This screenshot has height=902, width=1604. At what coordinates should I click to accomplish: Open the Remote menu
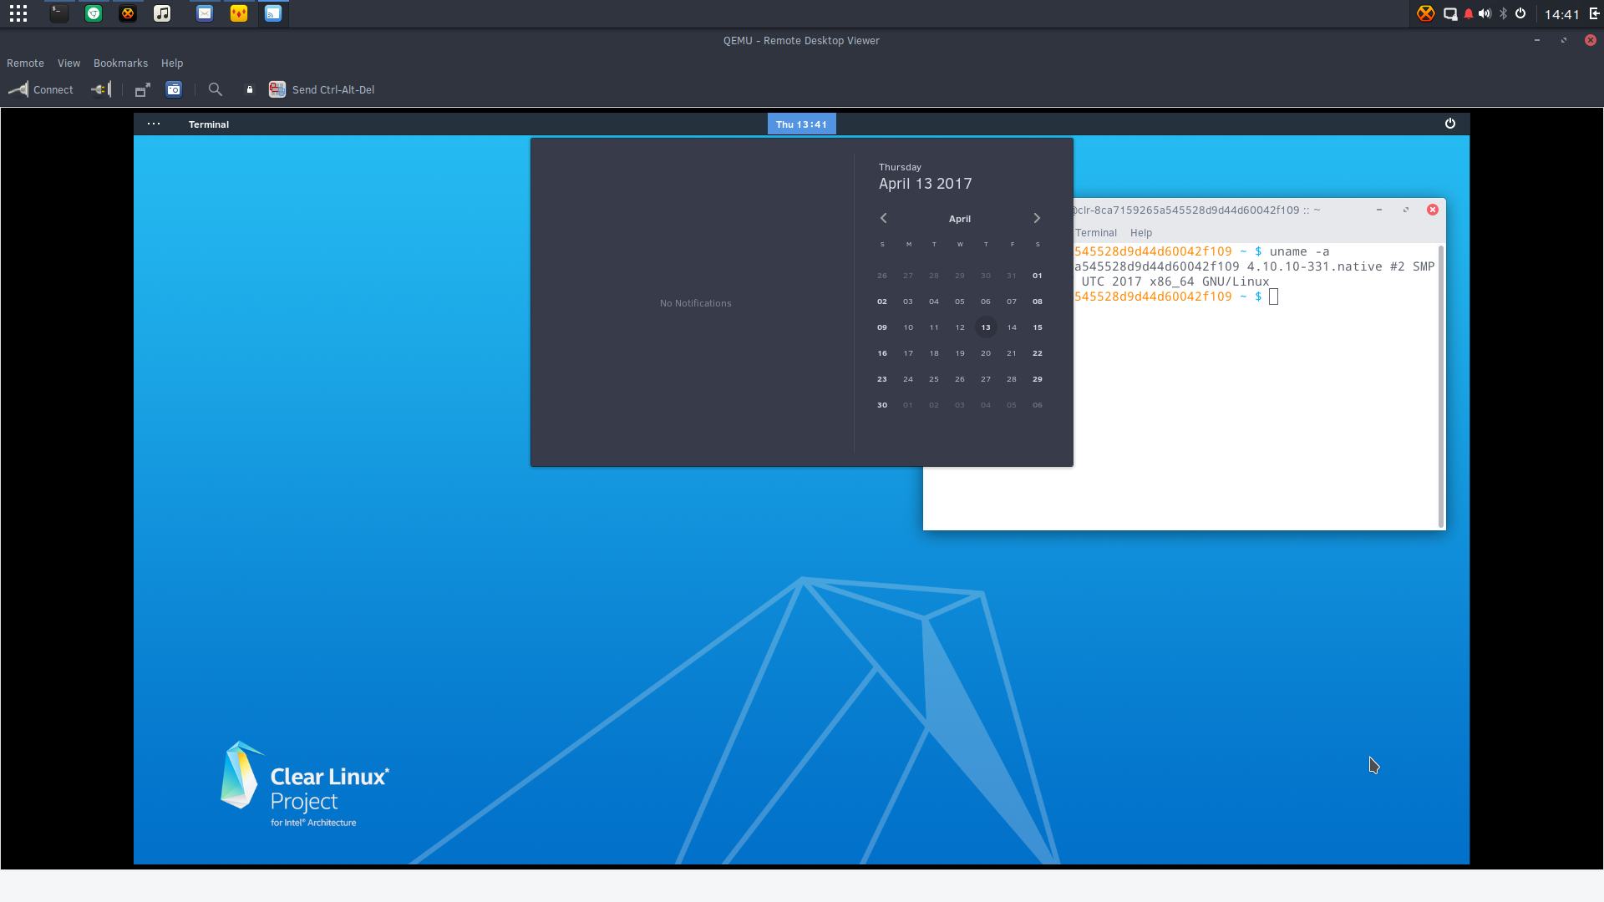(25, 63)
